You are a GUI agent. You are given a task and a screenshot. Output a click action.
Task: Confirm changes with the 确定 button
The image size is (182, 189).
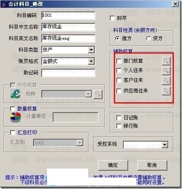(x=113, y=165)
